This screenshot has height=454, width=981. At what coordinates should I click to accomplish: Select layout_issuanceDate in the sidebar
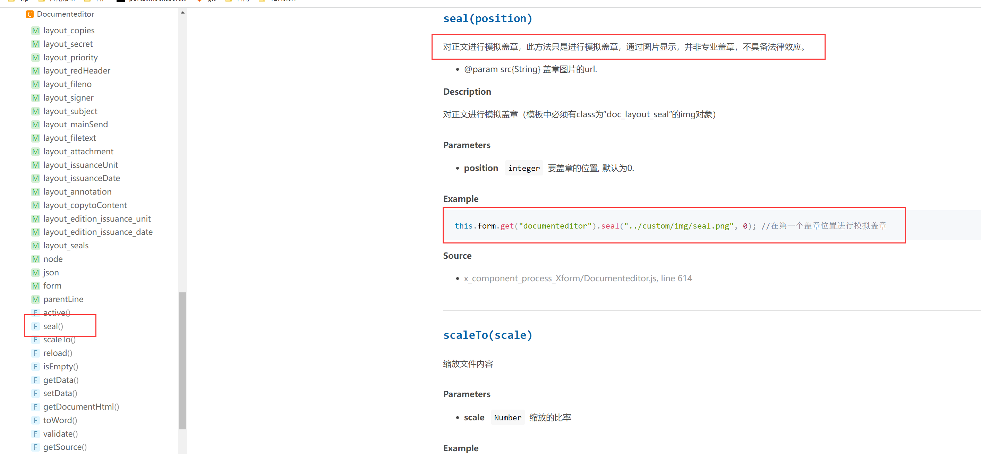point(82,178)
